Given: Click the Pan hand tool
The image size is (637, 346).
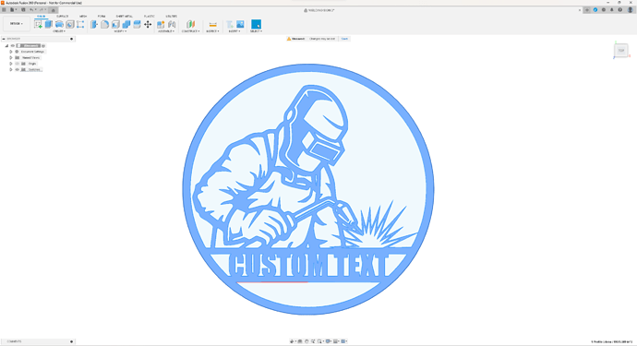Looking at the screenshot, I should pos(306,341).
